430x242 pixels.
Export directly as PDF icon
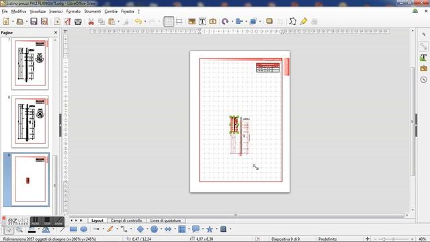67,22
